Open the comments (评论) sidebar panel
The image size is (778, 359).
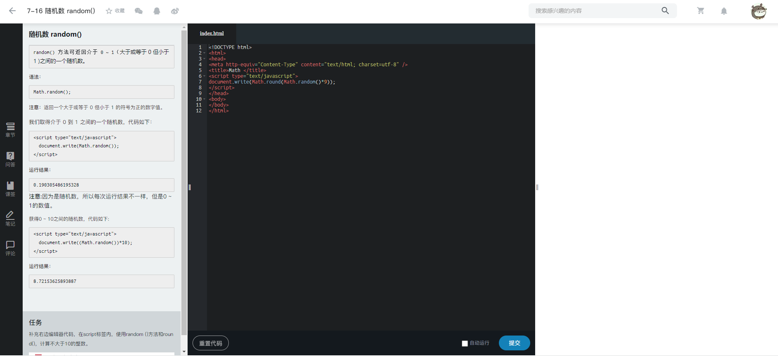[10, 248]
